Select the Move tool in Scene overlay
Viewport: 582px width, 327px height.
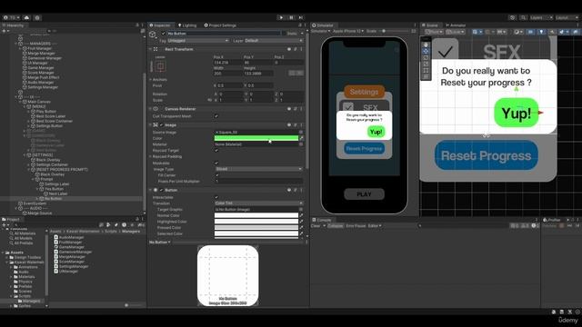click(x=426, y=51)
